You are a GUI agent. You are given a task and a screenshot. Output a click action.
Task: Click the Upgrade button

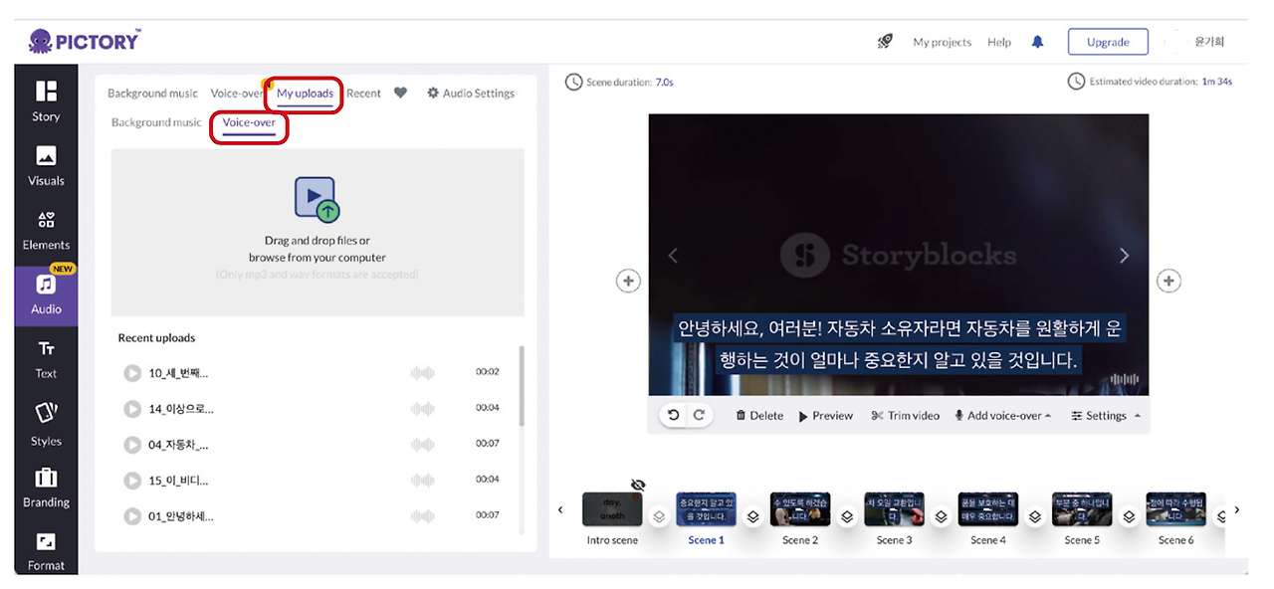[x=1108, y=42]
